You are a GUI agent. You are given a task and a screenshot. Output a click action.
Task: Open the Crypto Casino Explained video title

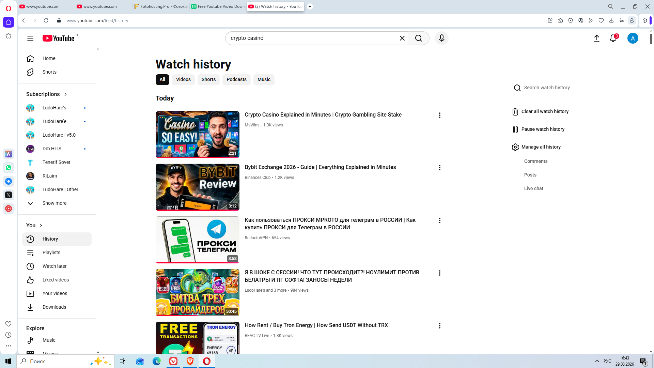tap(323, 115)
